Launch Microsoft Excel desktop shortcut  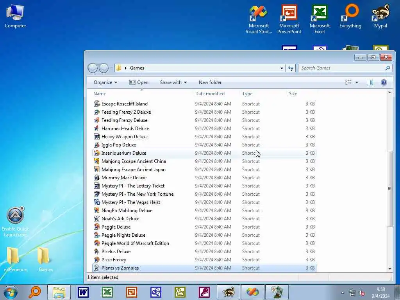click(x=320, y=20)
